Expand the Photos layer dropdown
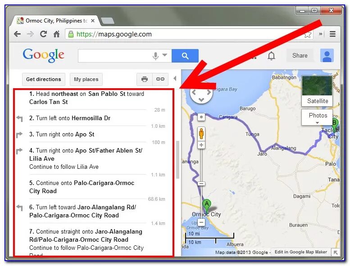350x266 pixels. click(317, 117)
